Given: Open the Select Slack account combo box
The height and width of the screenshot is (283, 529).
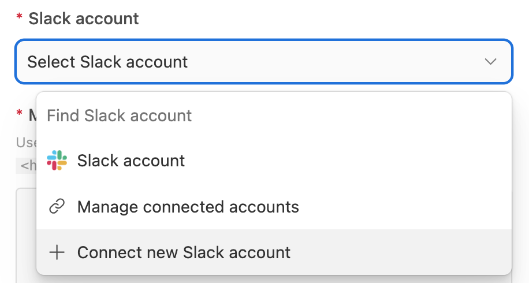Looking at the screenshot, I should pyautogui.click(x=264, y=61).
